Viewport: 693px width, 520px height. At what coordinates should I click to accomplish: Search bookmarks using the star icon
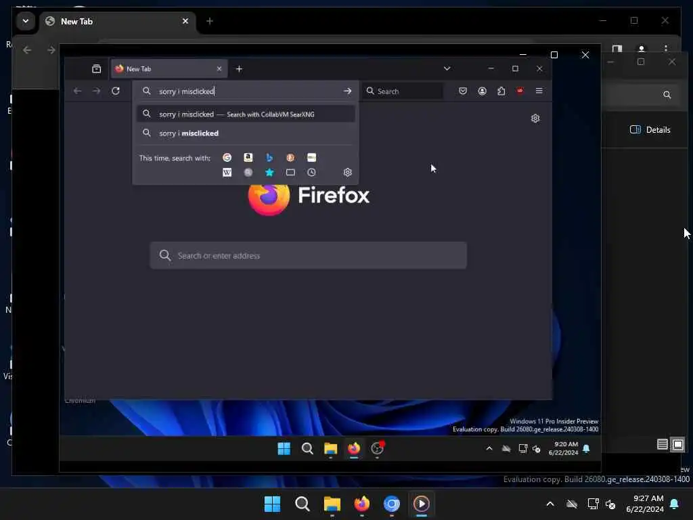269,173
